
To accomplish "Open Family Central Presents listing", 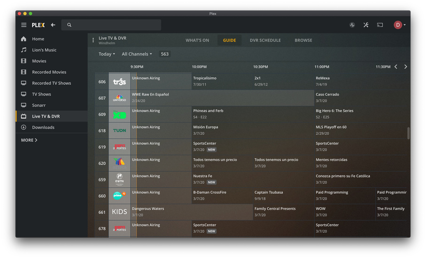I will 283,212.
